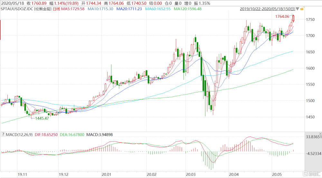The height and width of the screenshot is (178, 322).
Task: Click the 1445.47 low marker on chart
Action: point(42,118)
